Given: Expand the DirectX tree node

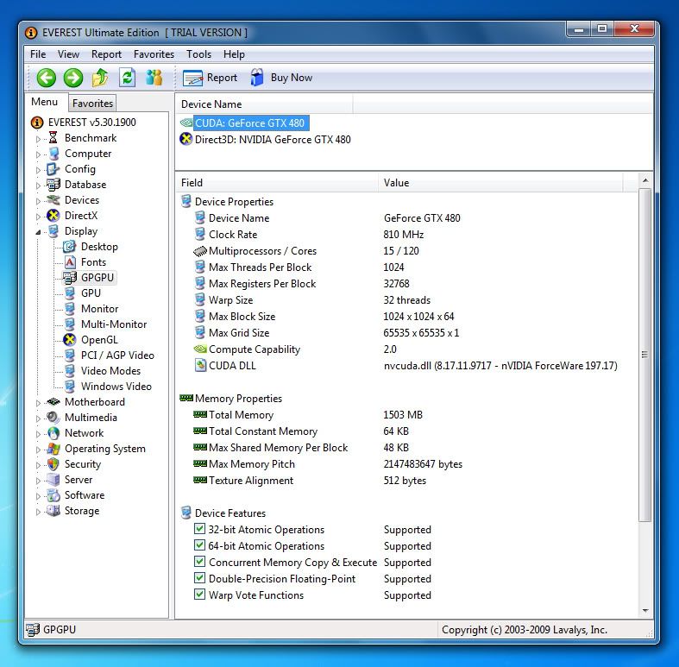Looking at the screenshot, I should [x=38, y=217].
